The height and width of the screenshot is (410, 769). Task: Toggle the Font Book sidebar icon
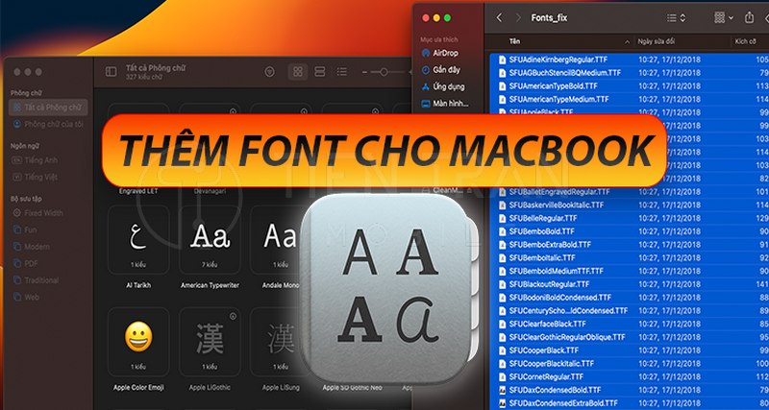point(112,71)
